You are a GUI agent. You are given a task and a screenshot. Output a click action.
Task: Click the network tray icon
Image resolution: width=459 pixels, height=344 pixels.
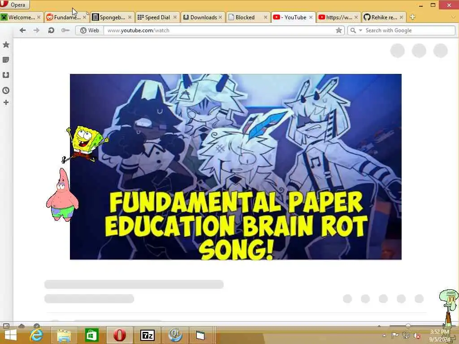[406, 335]
